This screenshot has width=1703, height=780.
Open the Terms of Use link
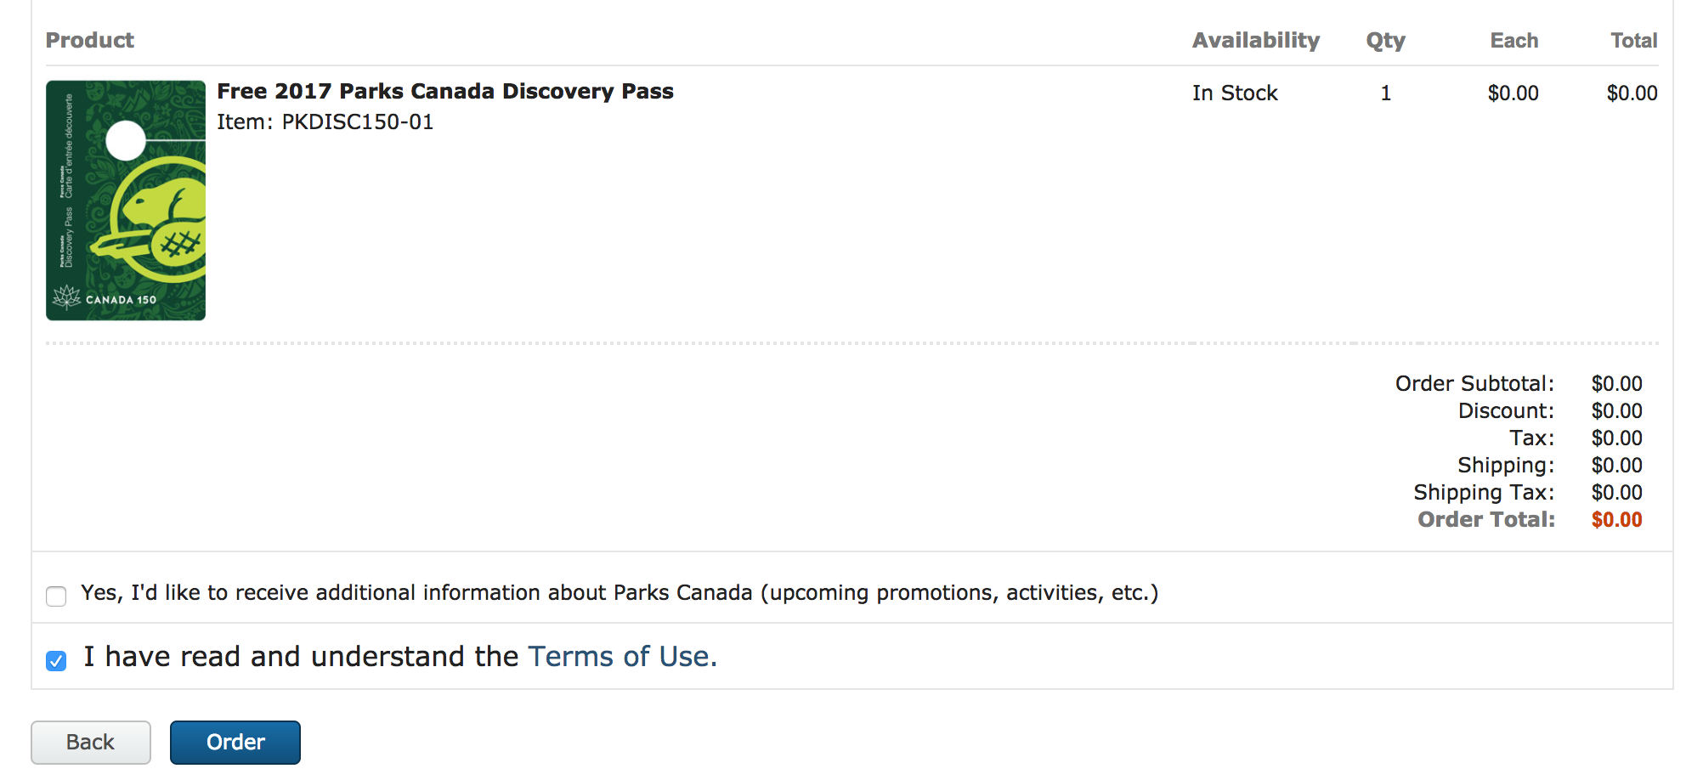pyautogui.click(x=622, y=657)
